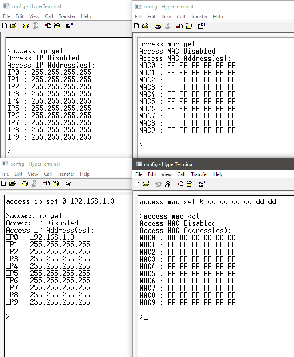
Task: Open Transfer menu in the top-right window
Action: click(199, 17)
